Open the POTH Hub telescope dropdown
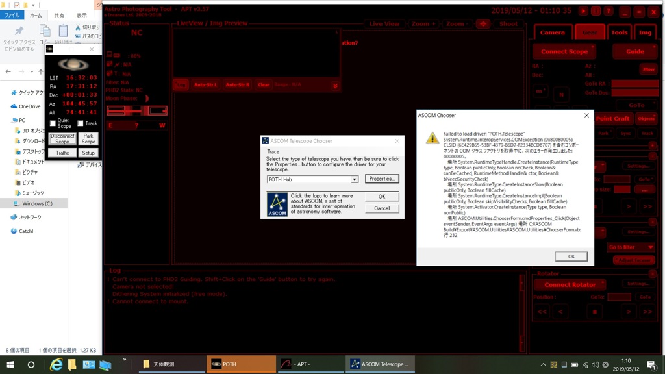Viewport: 665px width, 374px height. (x=354, y=179)
